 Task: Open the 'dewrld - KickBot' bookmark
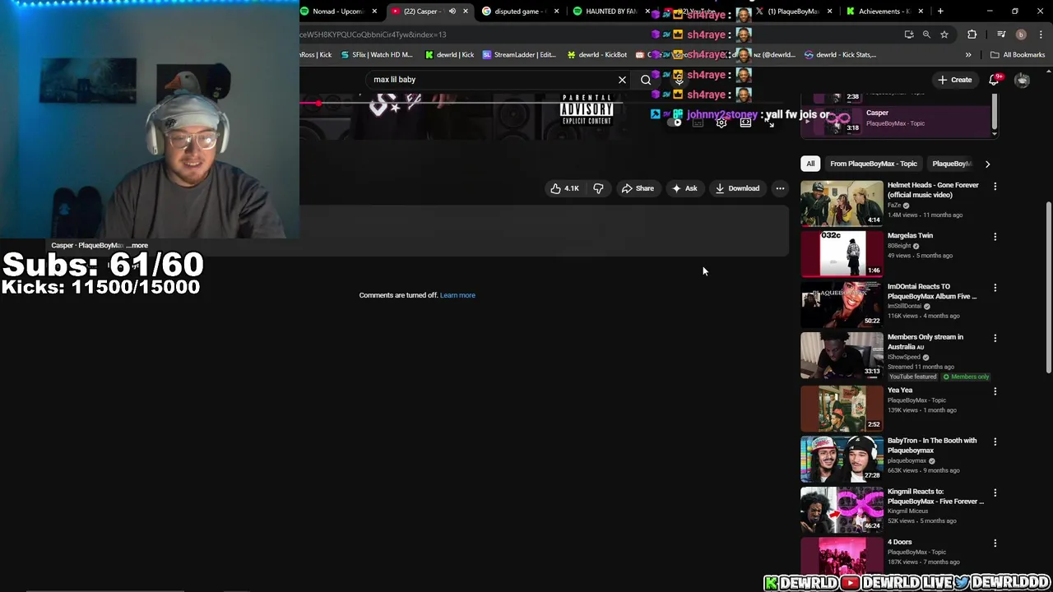point(597,55)
